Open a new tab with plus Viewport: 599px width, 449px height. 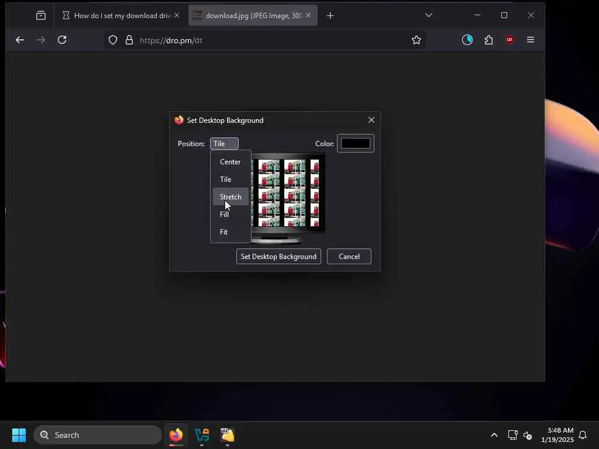coord(331,16)
